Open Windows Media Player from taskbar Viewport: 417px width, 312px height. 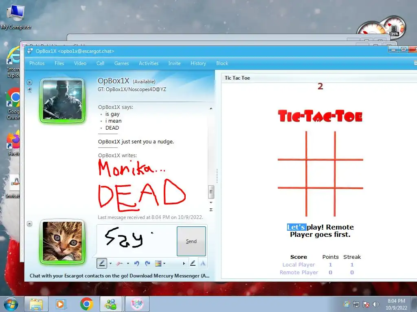pyautogui.click(x=61, y=304)
